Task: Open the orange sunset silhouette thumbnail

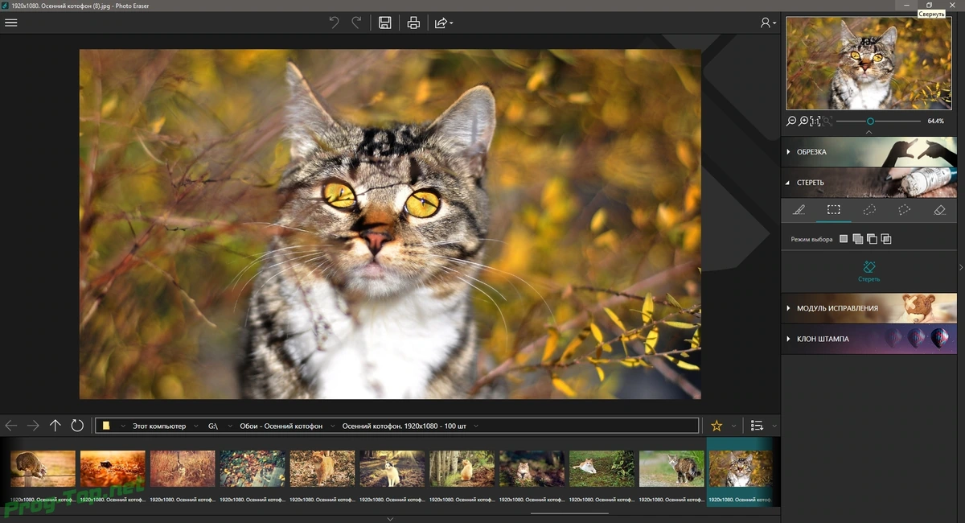Action: [113, 469]
